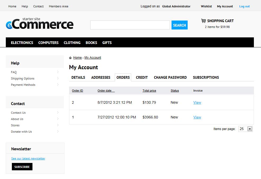Viewport: 261px width, 179px height.
Task: Open Donate with Us link
Action: click(x=21, y=132)
